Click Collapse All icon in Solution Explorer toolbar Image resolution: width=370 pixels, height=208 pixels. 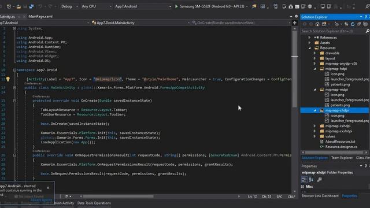pos(359,24)
